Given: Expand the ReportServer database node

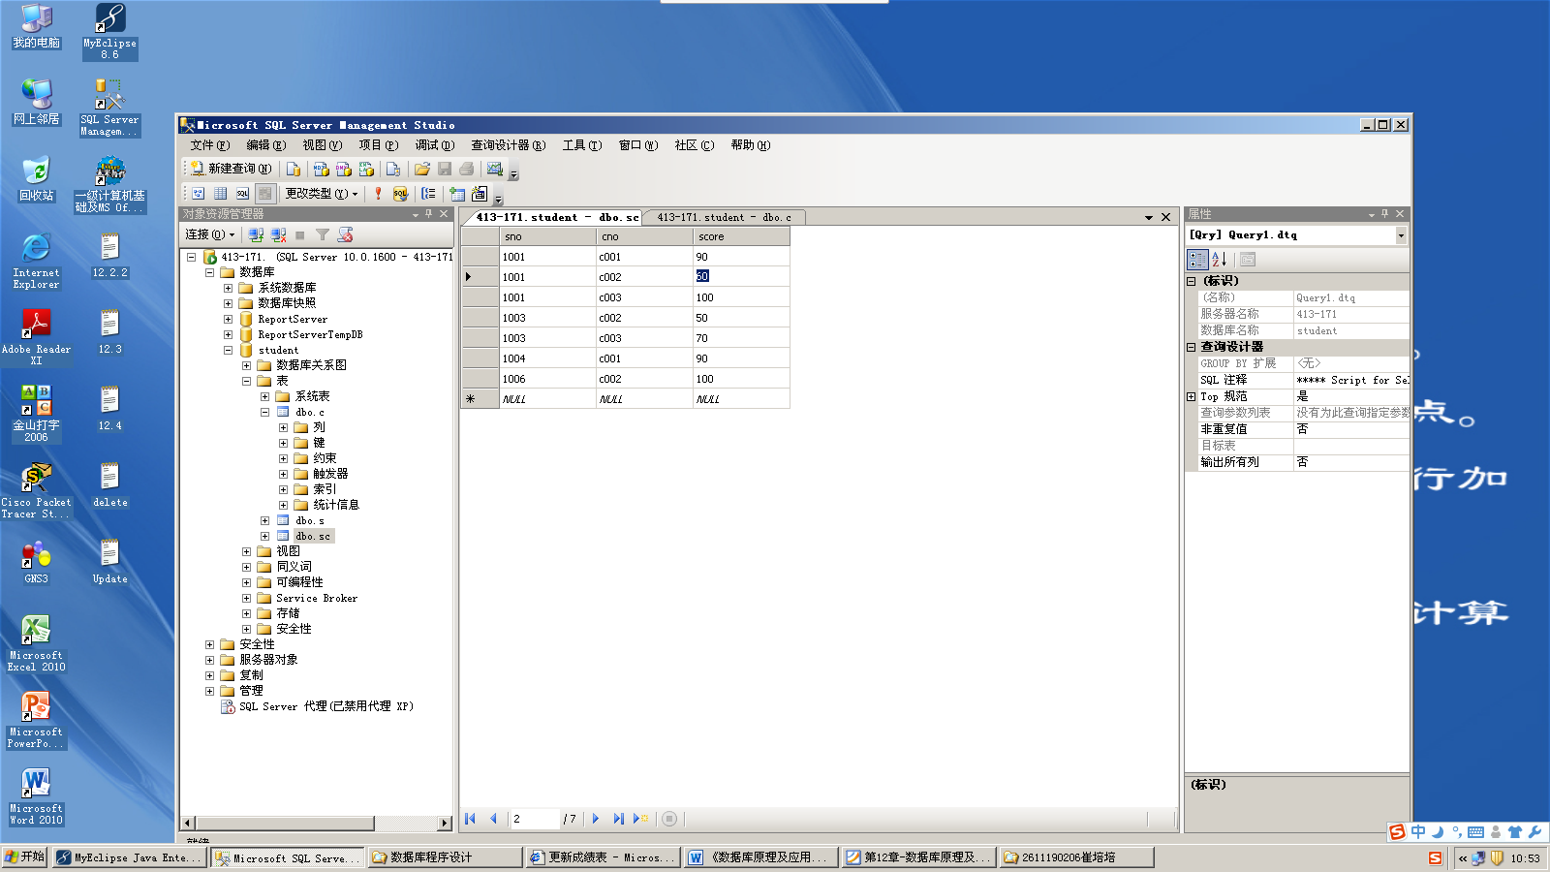Looking at the screenshot, I should click(x=228, y=320).
